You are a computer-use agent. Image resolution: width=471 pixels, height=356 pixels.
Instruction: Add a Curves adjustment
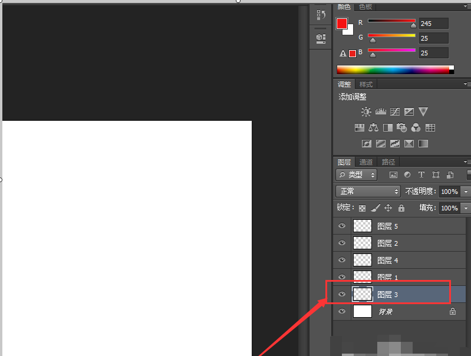point(395,112)
